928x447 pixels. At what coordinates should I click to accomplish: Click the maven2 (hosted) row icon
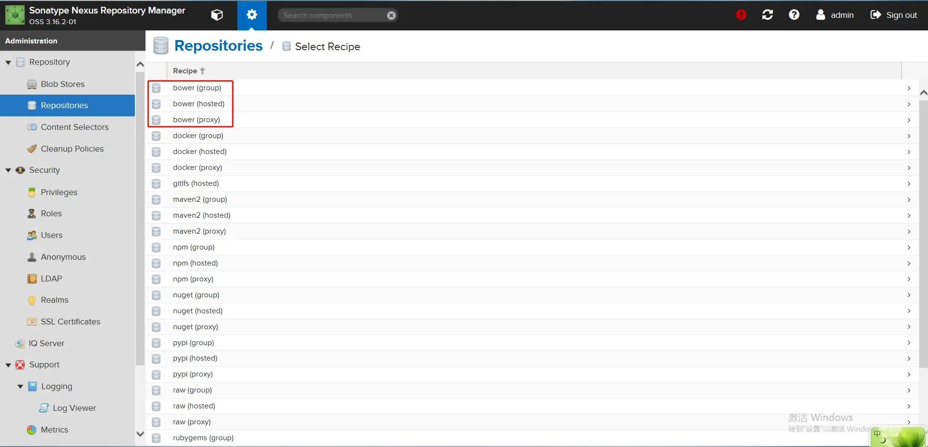[x=156, y=215]
